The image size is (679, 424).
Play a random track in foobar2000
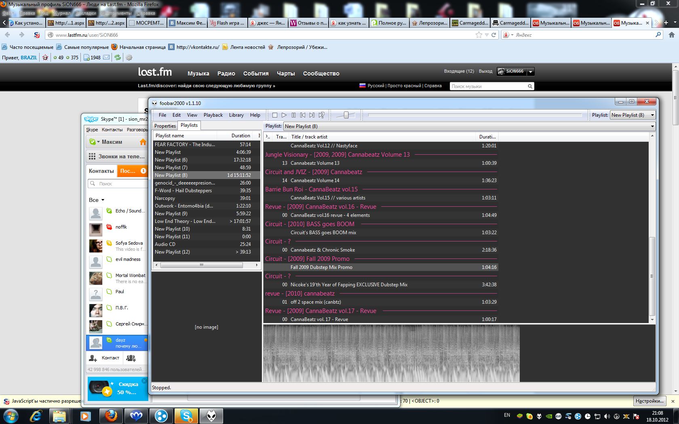pyautogui.click(x=322, y=115)
